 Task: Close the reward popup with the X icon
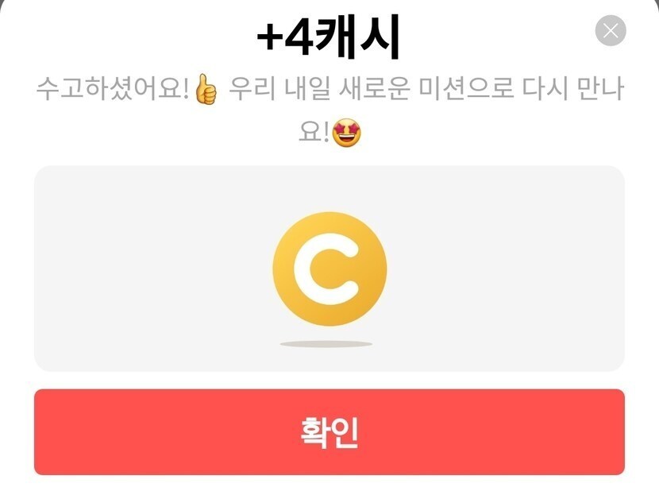tap(611, 30)
